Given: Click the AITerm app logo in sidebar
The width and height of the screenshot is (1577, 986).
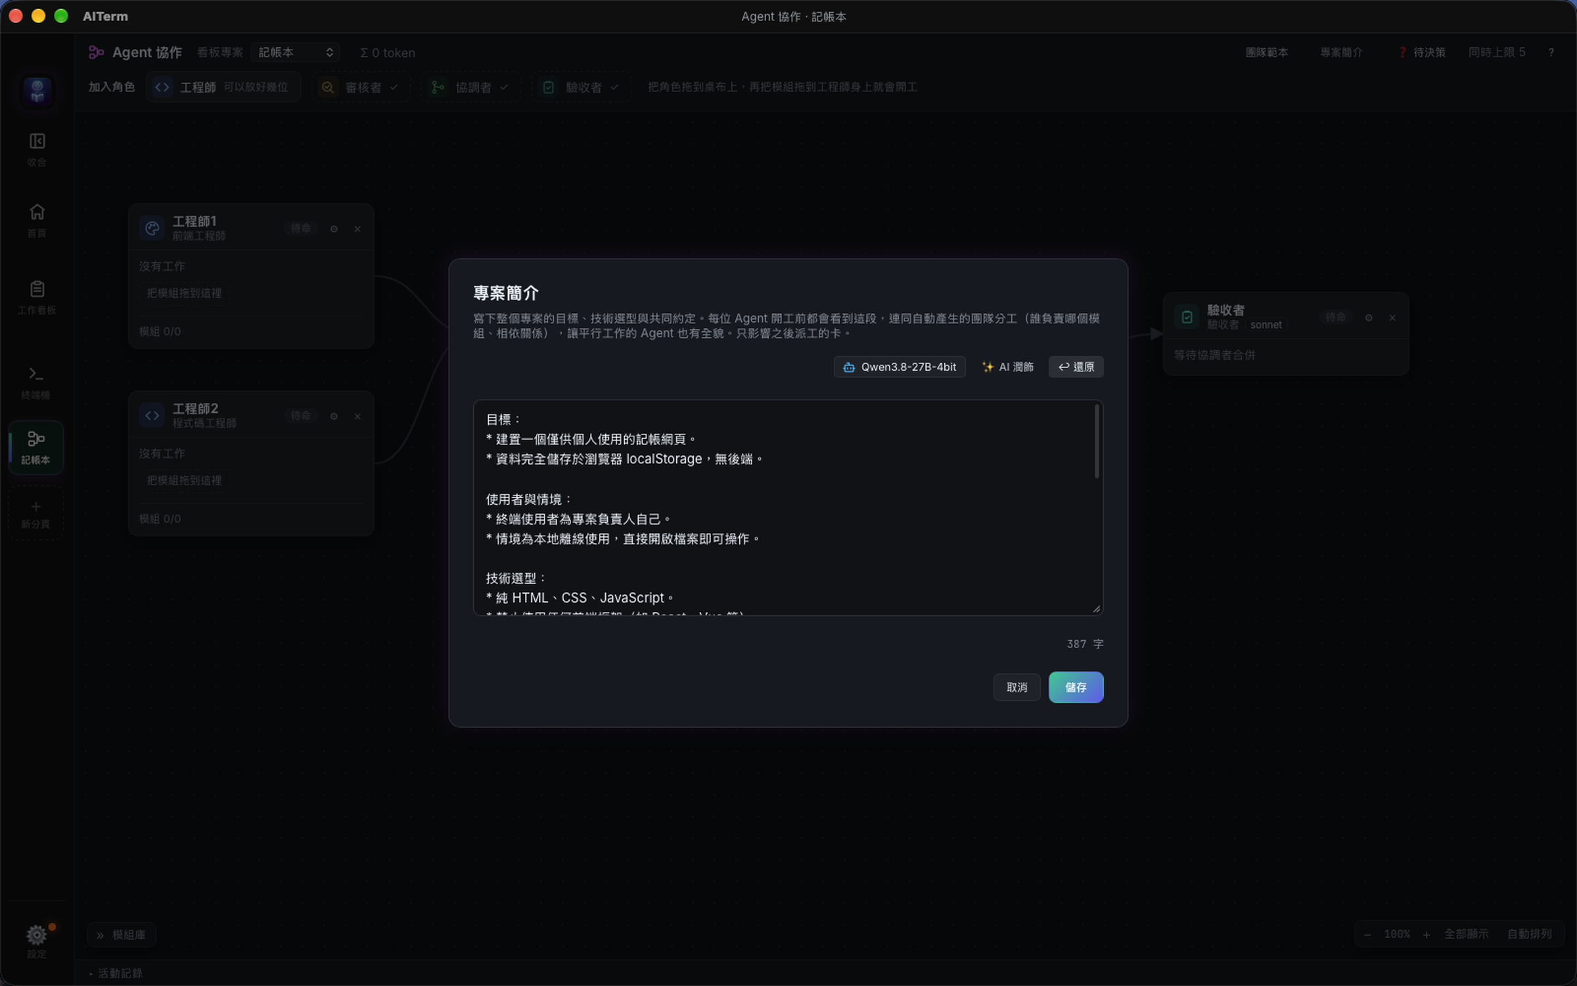Looking at the screenshot, I should coord(37,91).
